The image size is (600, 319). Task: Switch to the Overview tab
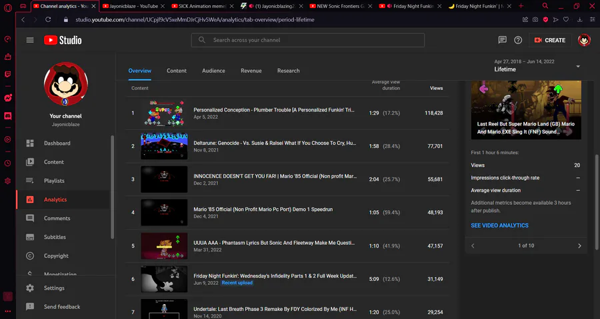point(140,71)
